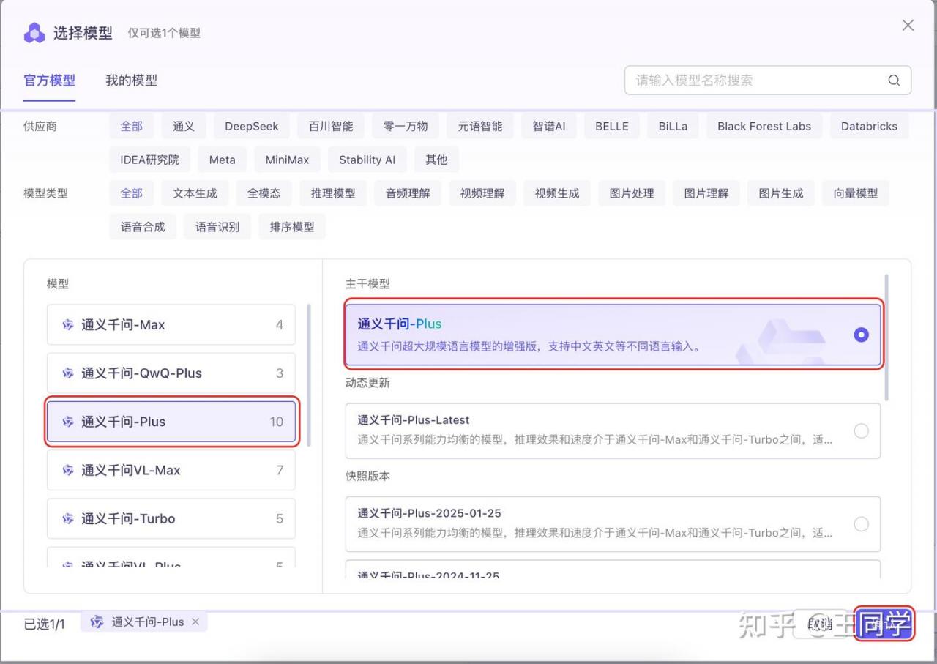Filter supplier by 其他
The image size is (937, 664).
click(437, 160)
